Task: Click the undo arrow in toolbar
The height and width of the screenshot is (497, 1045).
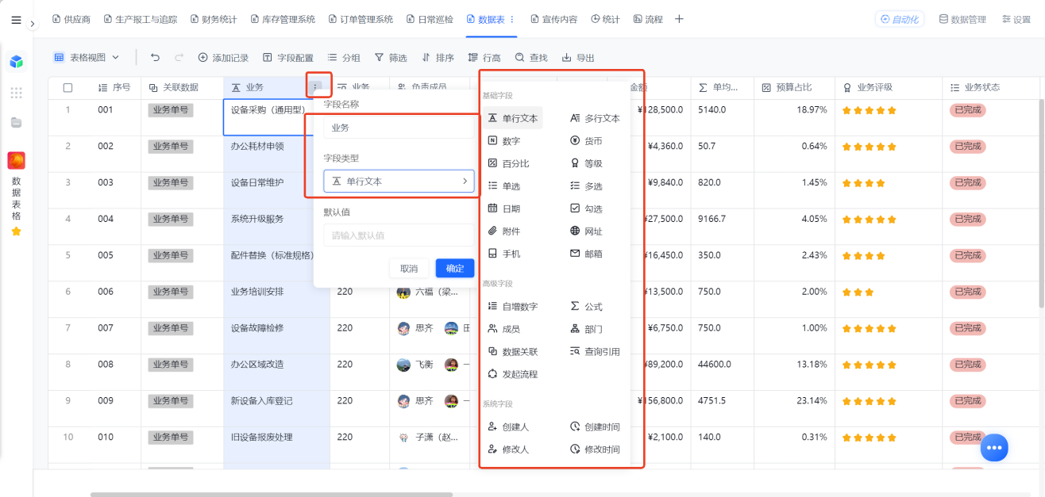Action: [x=155, y=57]
